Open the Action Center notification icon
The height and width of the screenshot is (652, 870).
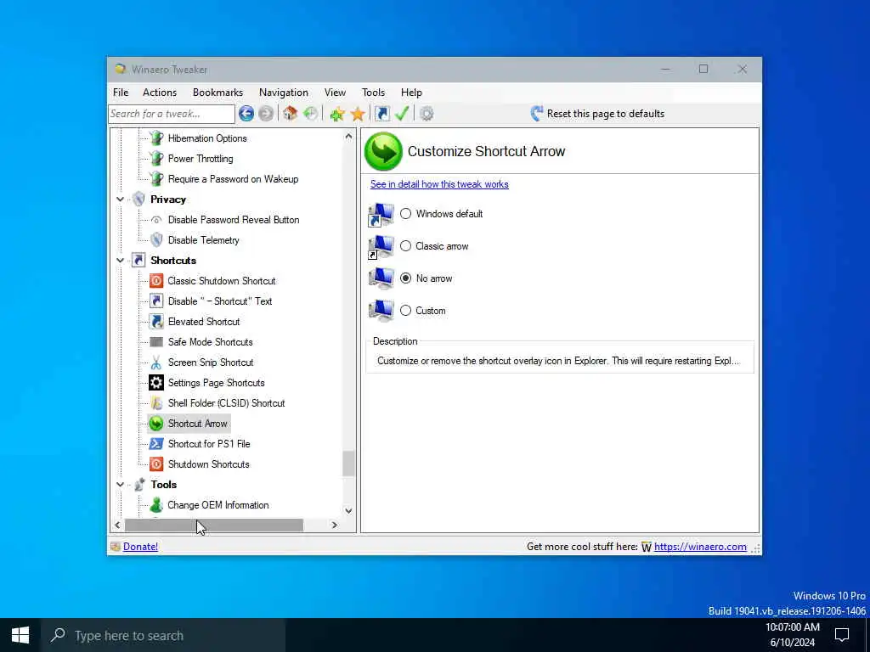842,635
